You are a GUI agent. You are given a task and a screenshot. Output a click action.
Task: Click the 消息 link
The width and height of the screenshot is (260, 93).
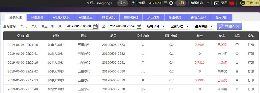pos(224,3)
